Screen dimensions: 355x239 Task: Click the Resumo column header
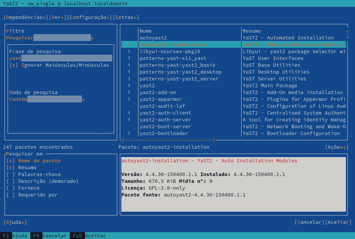pyautogui.click(x=252, y=31)
